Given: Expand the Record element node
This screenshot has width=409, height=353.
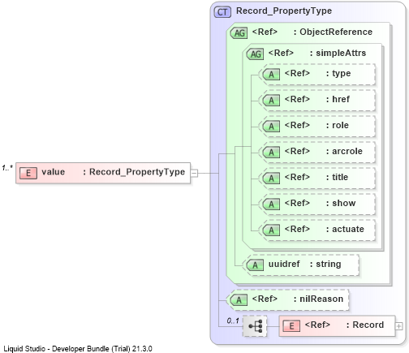Looking at the screenshot, I should 398,326.
